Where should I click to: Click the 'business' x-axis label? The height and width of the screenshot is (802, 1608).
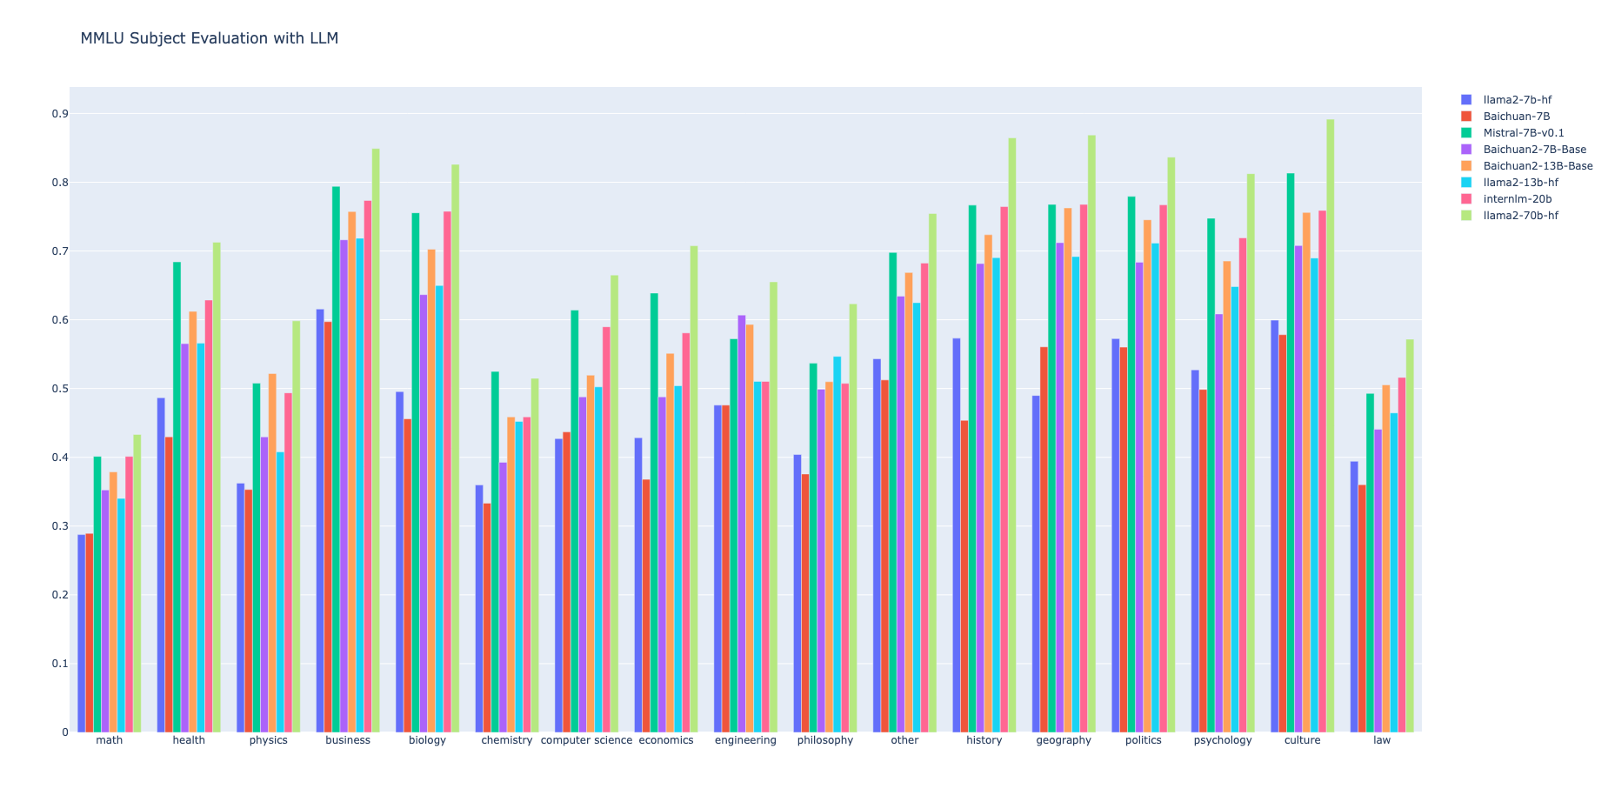pos(348,740)
